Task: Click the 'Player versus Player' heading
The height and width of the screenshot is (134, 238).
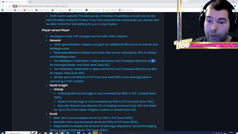Action: 55,30
